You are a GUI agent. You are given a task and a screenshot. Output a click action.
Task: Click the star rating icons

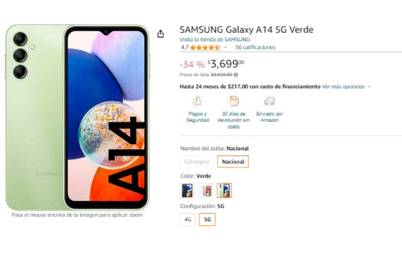click(205, 48)
